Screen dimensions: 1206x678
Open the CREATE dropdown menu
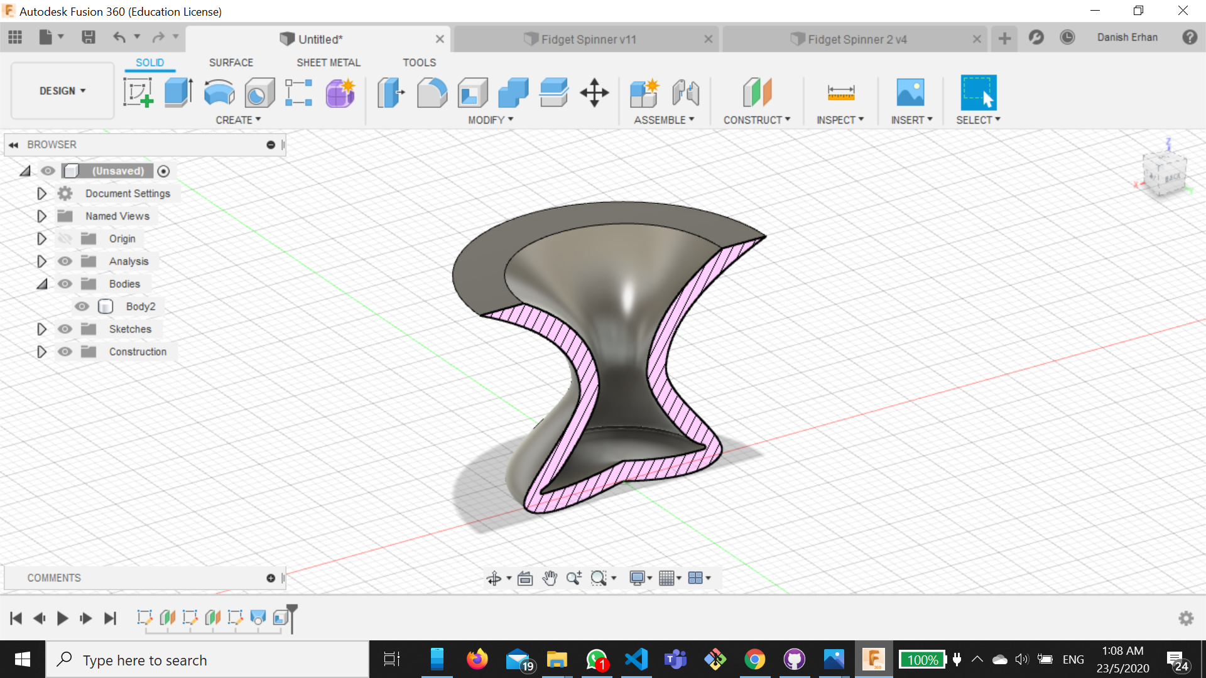coord(238,120)
